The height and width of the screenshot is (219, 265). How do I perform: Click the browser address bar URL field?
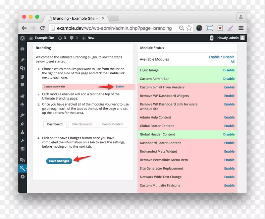click(x=114, y=28)
